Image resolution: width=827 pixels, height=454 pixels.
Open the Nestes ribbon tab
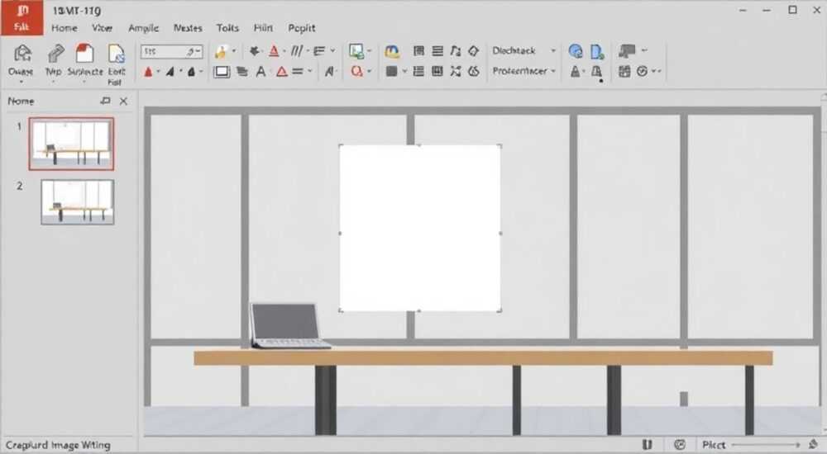tap(188, 28)
